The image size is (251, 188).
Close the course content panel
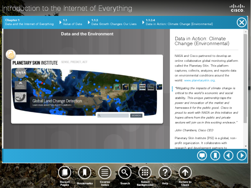pyautogui.click(x=241, y=23)
